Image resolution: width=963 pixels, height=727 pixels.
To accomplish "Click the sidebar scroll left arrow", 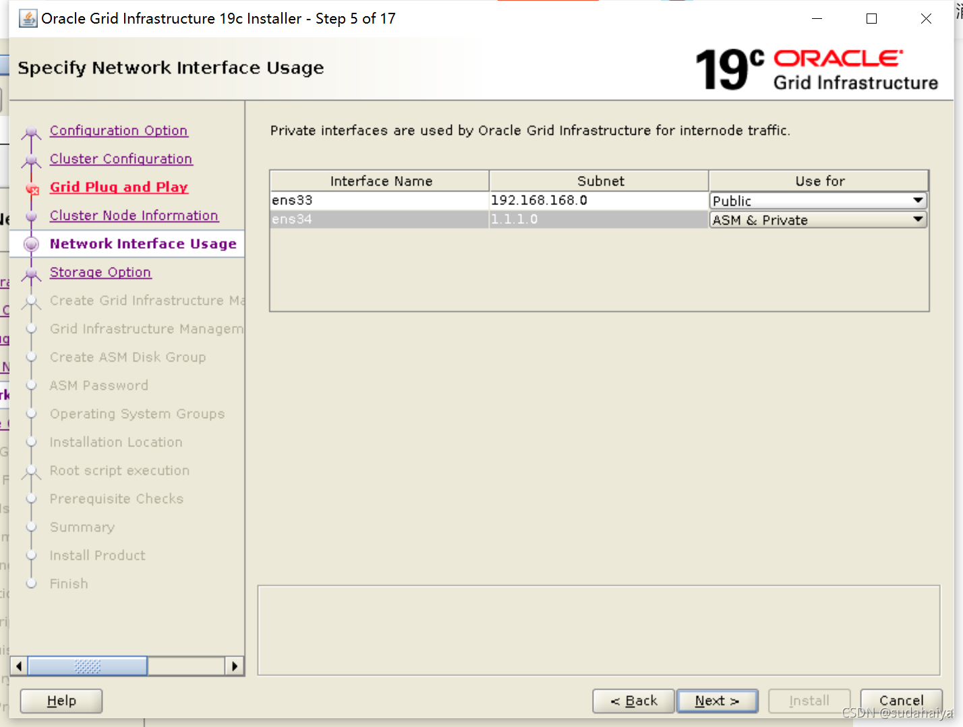I will pyautogui.click(x=19, y=666).
